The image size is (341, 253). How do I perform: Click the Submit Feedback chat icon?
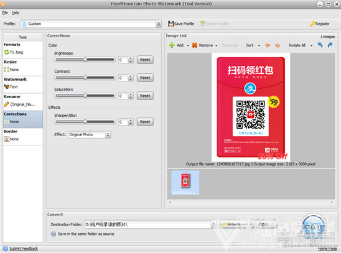click(x=6, y=249)
